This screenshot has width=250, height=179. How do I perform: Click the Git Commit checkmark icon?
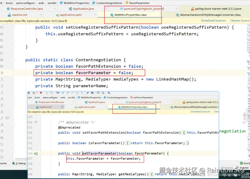[x=68, y=93]
